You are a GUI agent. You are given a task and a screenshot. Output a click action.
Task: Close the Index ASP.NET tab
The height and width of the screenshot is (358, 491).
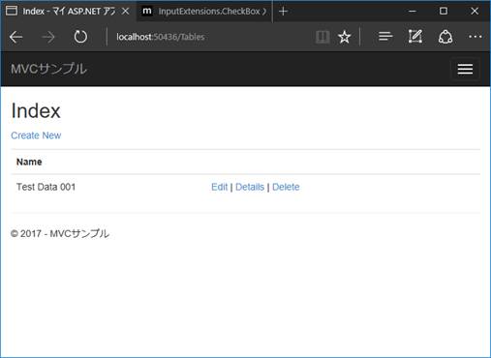[126, 12]
